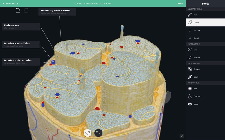Activate the Sketch tool
This screenshot has height=140, width=225.
[205, 38]
